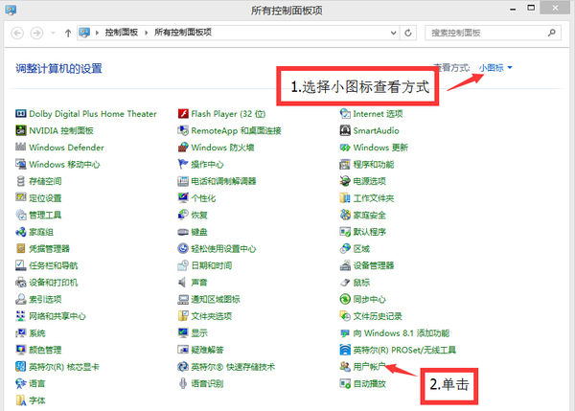Open the 工作文件夹 link
The height and width of the screenshot is (411, 575).
(374, 198)
